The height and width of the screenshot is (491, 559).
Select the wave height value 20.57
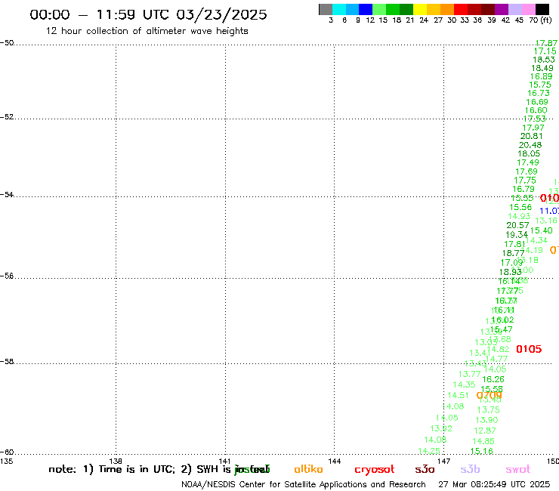click(x=517, y=225)
